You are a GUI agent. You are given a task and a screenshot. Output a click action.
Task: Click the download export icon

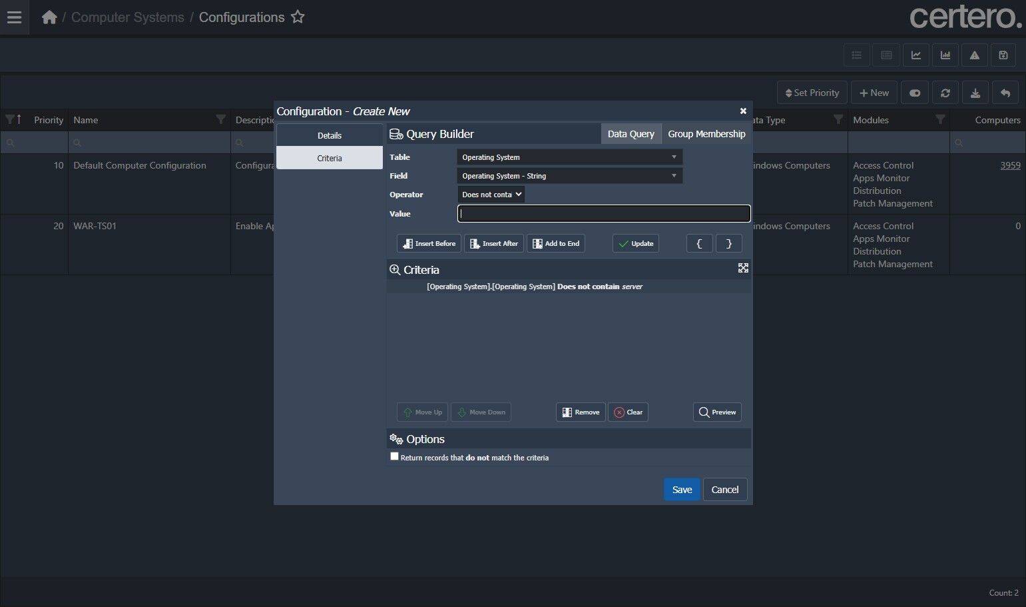(x=975, y=93)
